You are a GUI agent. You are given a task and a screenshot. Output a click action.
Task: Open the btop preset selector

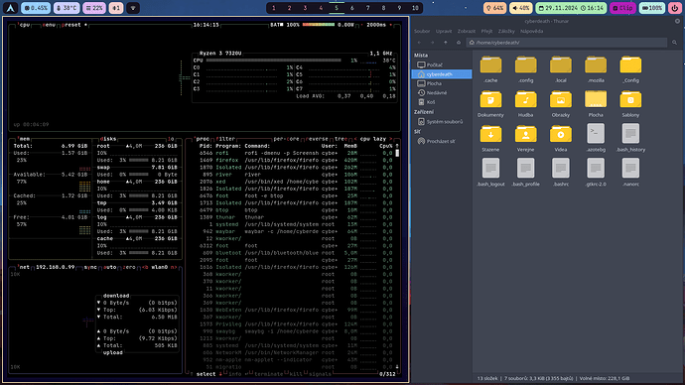[x=72, y=25]
